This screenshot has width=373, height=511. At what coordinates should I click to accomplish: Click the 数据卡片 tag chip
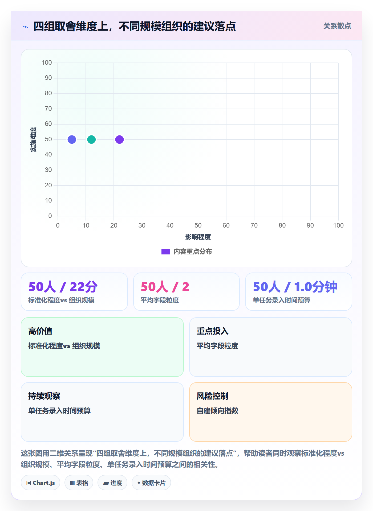click(151, 483)
